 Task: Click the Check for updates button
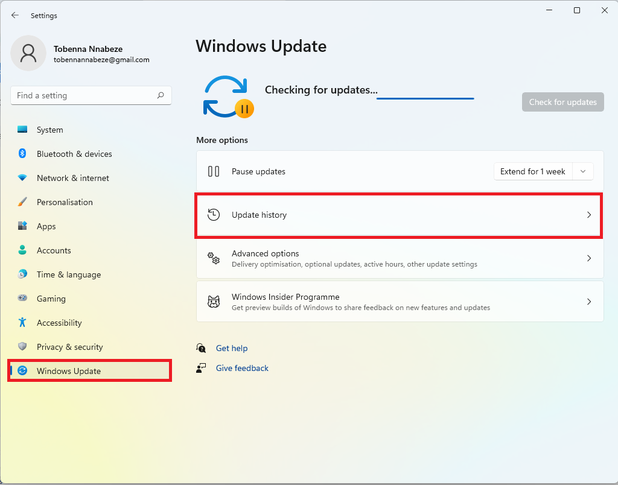click(x=562, y=102)
